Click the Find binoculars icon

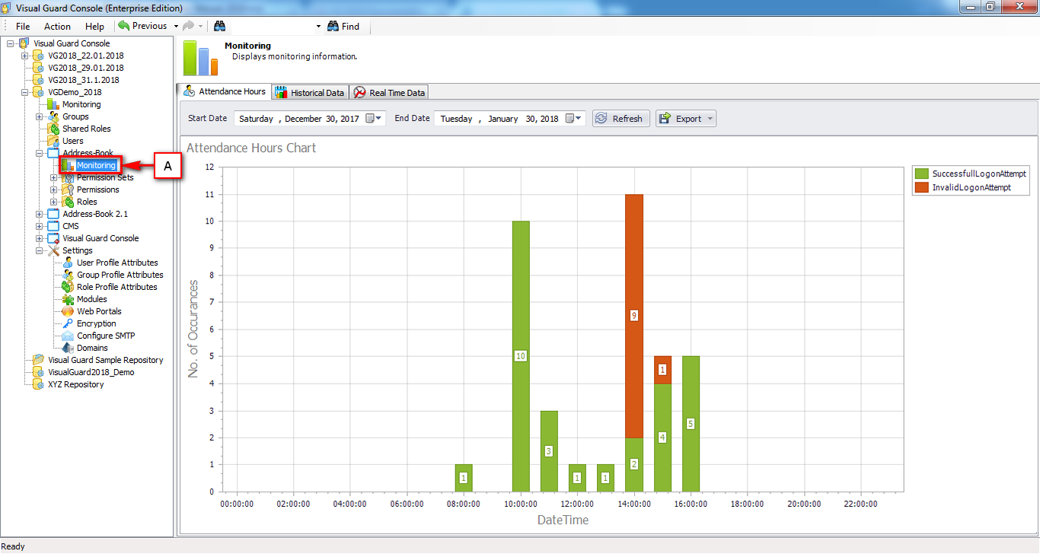click(x=333, y=25)
